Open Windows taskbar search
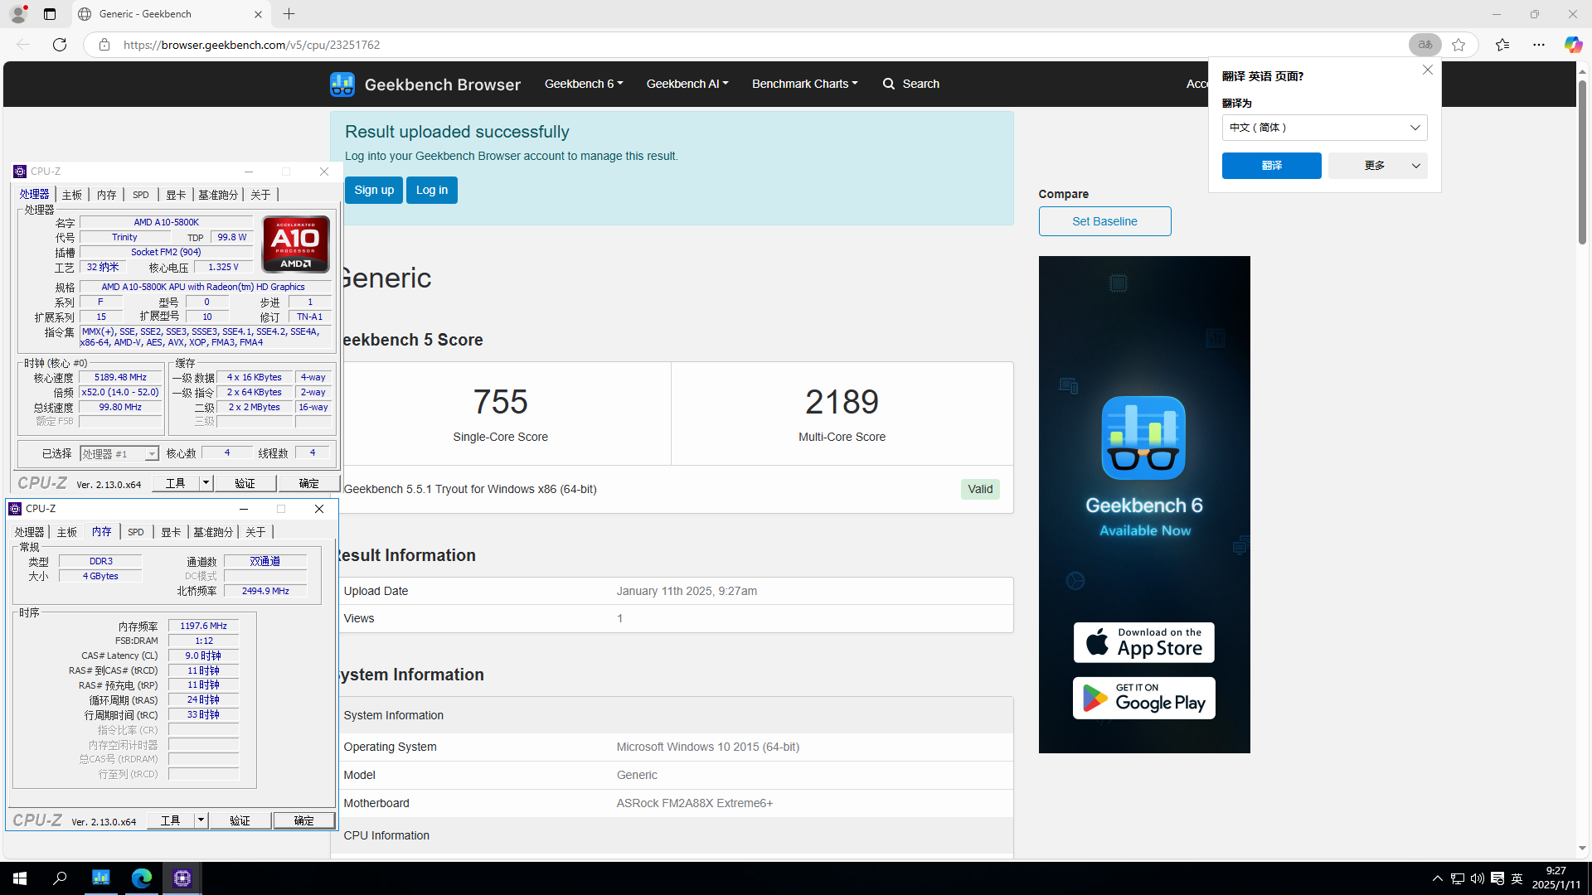The image size is (1592, 895). coord(60,878)
